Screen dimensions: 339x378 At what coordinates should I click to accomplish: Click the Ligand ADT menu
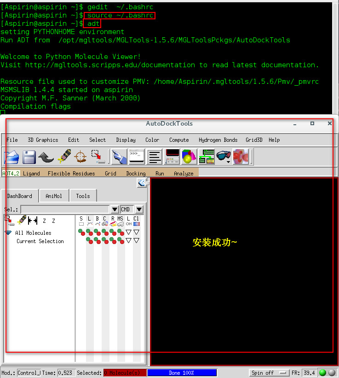coord(32,174)
